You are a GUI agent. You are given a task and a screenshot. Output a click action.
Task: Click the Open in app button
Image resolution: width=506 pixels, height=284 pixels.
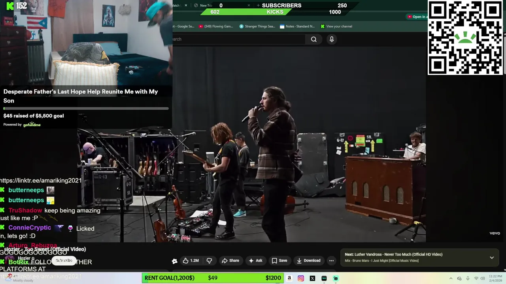[x=416, y=17]
